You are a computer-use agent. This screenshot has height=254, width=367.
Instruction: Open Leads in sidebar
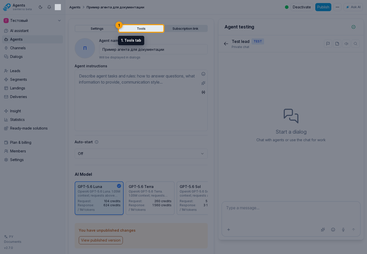(32, 71)
